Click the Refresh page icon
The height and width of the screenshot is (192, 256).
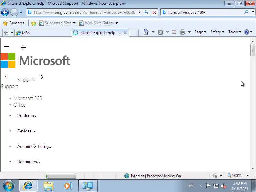(146, 12)
